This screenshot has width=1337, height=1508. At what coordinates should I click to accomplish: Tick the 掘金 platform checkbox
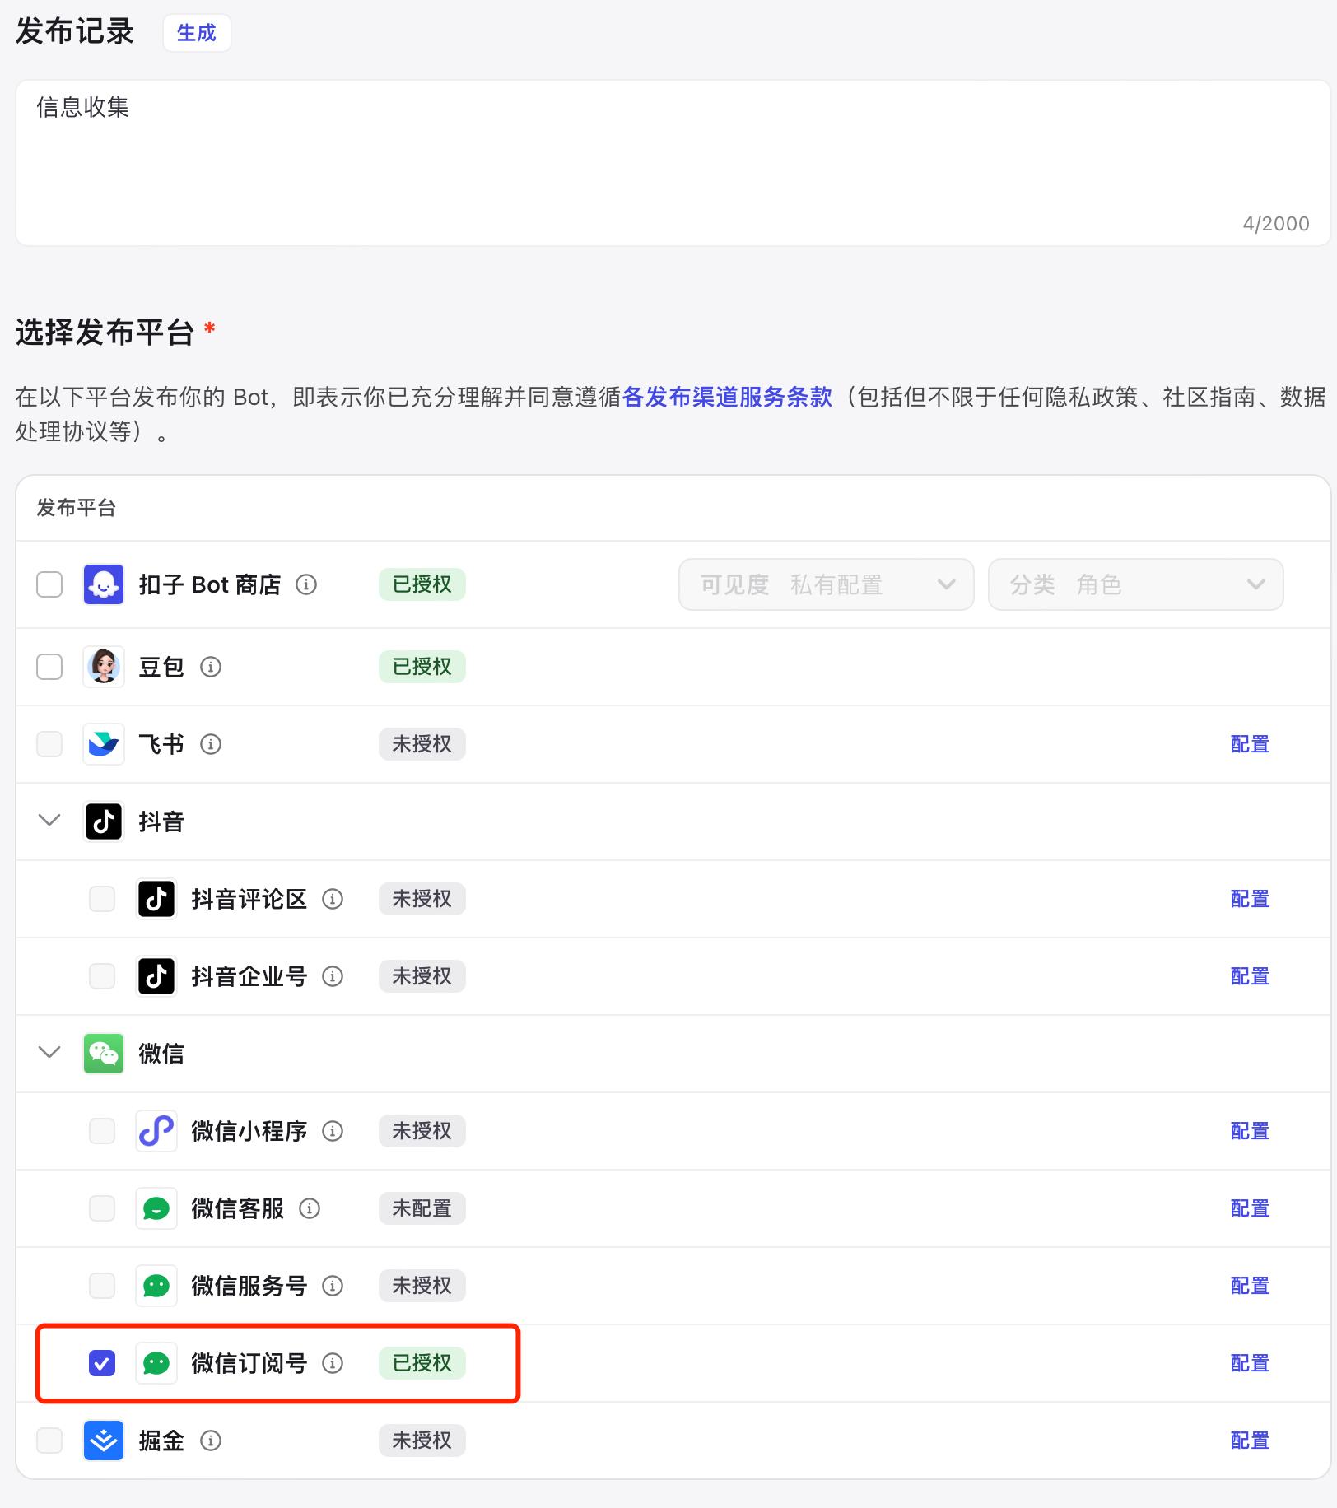(49, 1441)
